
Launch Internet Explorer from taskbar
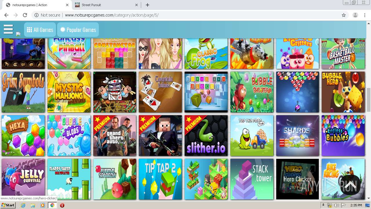[x=23, y=205]
